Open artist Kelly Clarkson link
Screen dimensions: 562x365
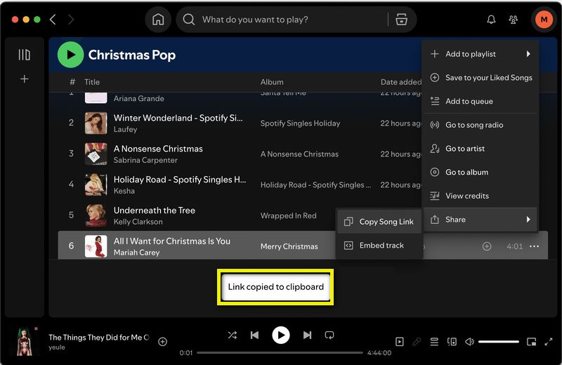[138, 222]
